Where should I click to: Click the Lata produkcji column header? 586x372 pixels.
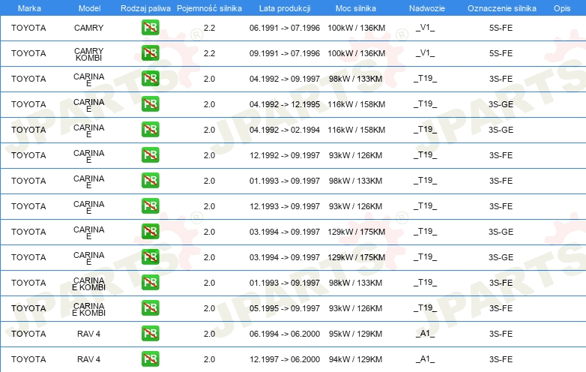[285, 8]
